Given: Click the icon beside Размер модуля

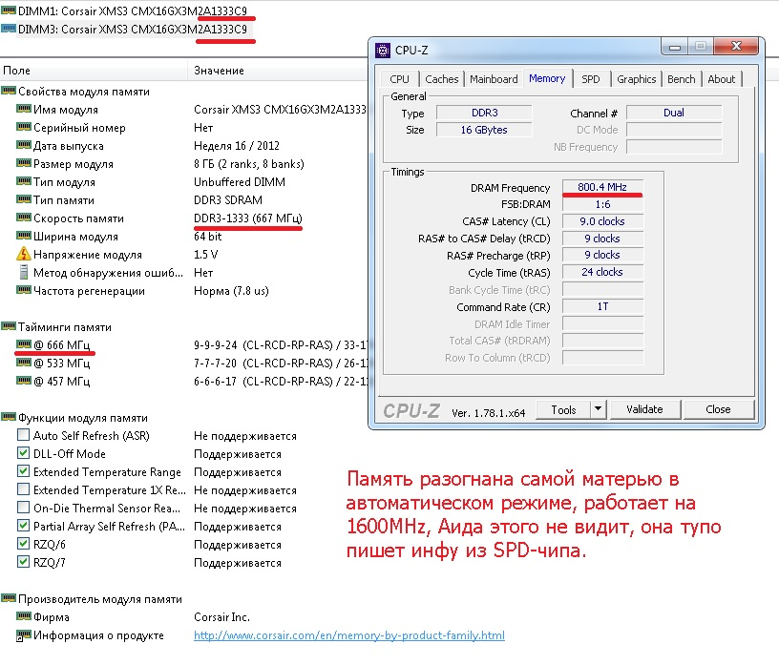Looking at the screenshot, I should click(23, 163).
